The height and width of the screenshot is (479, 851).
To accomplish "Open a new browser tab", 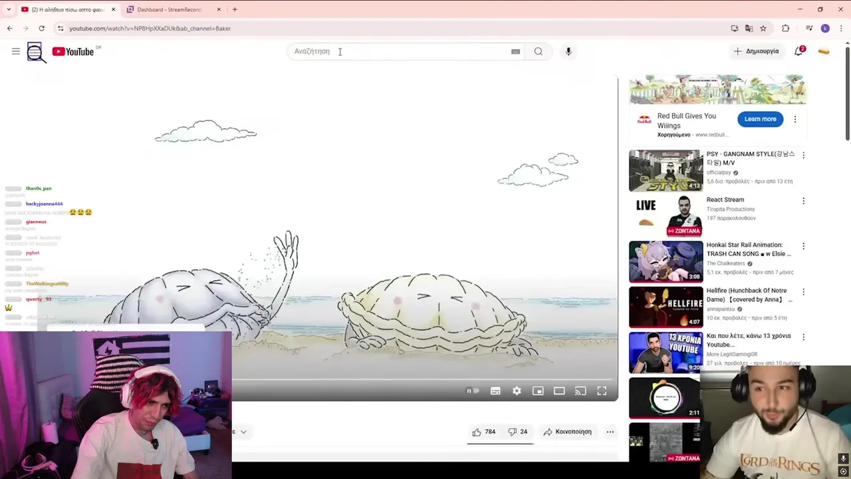I will pos(235,9).
